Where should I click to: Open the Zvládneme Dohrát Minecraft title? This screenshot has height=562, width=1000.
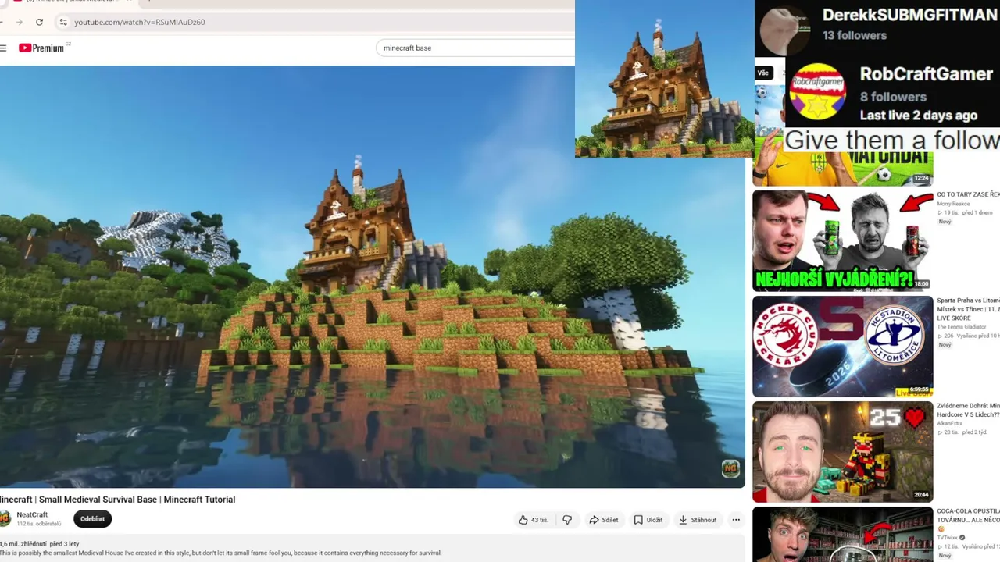coord(968,411)
